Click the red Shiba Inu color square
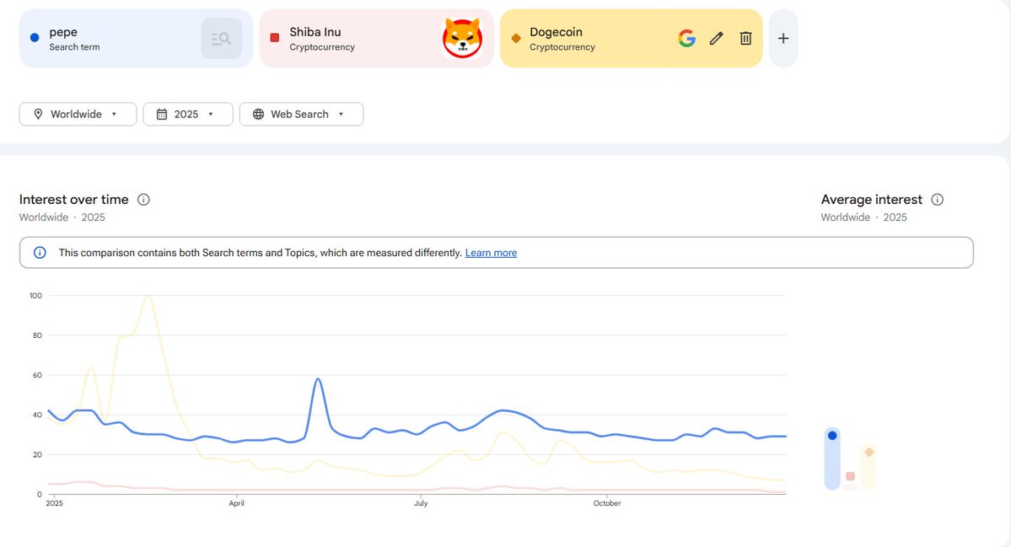 (x=275, y=38)
